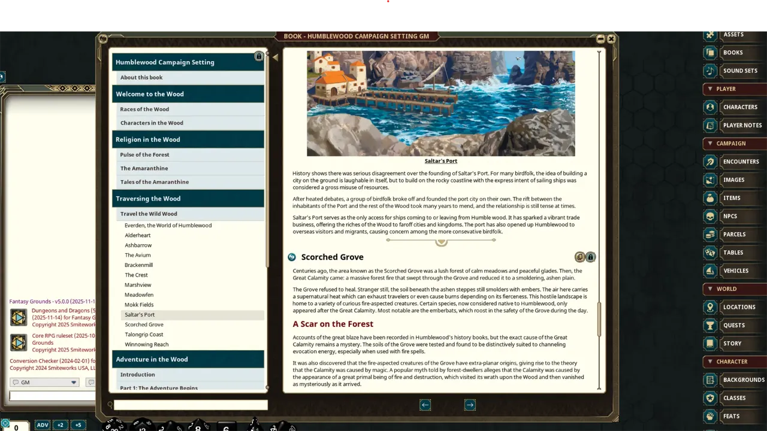Screen dimensions: 767x431
Task: Click the modifier value box showing 0
Action: 17,426
